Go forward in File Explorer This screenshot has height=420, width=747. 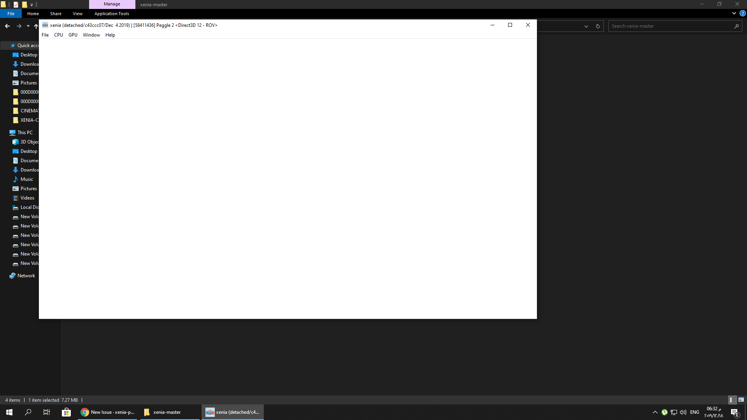[x=19, y=26]
